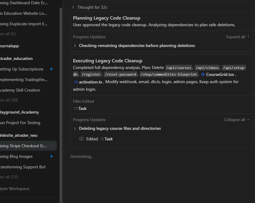Click the book icon next to Edited
Viewport: 255px width, 203px height.
pyautogui.click(x=81, y=139)
